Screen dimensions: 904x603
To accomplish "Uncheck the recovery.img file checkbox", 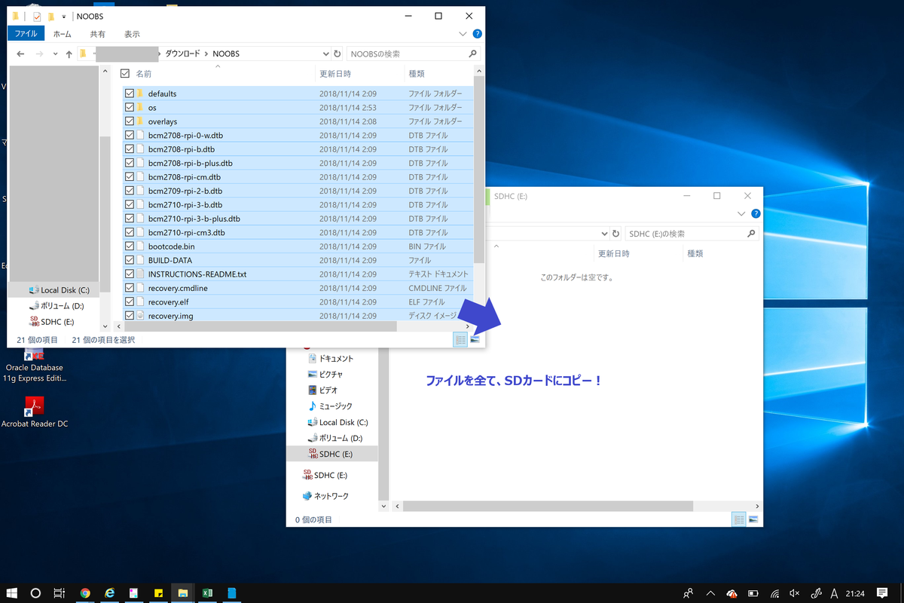I will [x=128, y=315].
